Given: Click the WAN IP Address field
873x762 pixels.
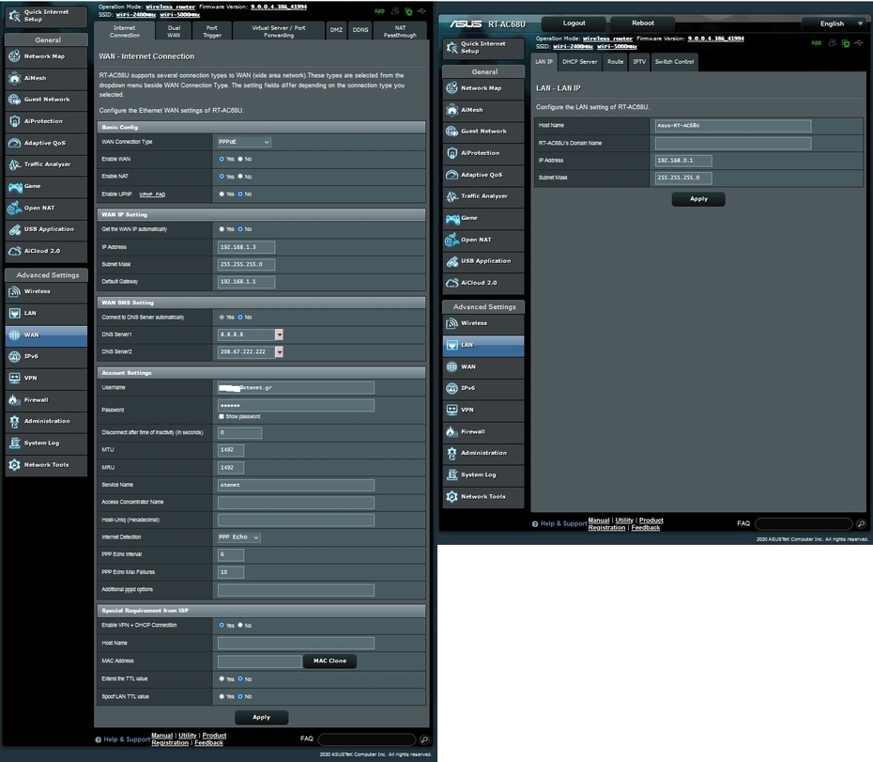Looking at the screenshot, I should coord(246,247).
